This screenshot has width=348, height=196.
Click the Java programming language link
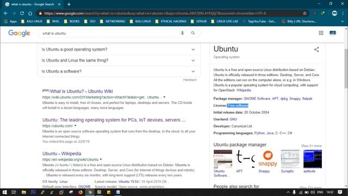coord(270,133)
